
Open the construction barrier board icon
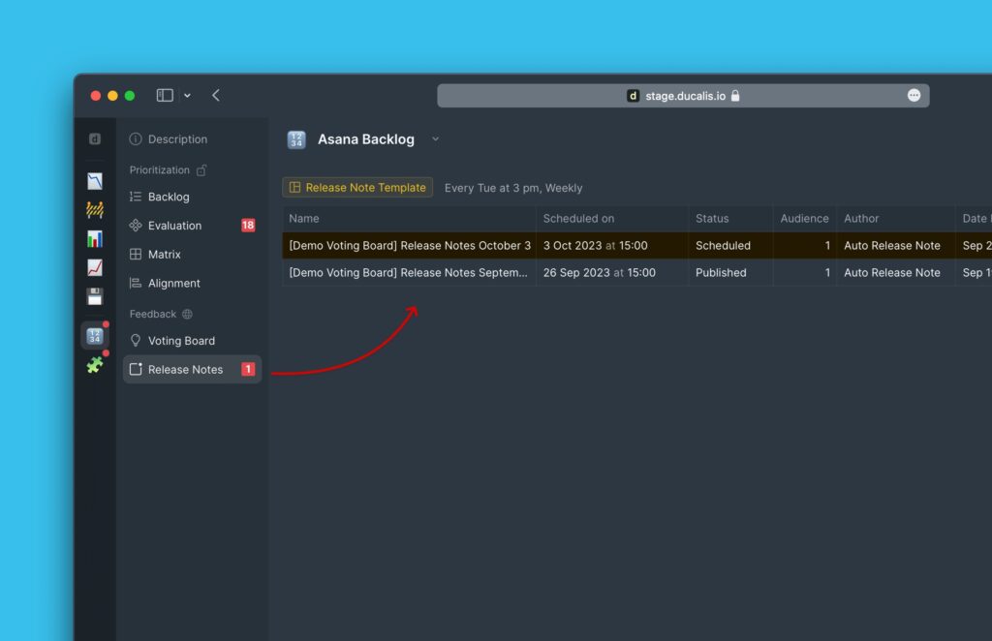95,210
